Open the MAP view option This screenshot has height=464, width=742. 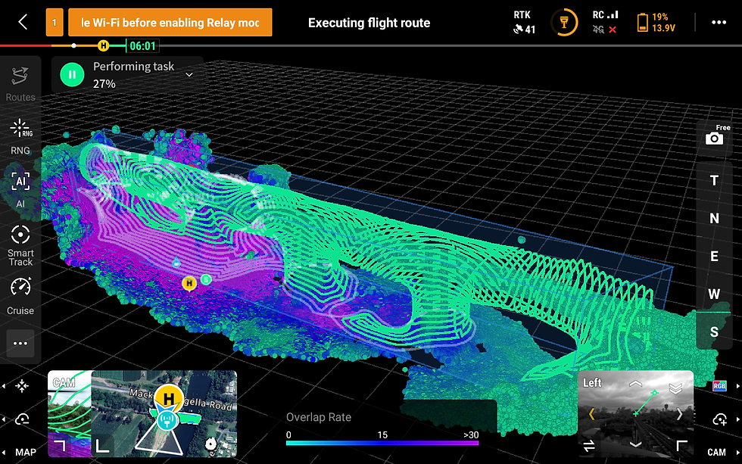[26, 452]
